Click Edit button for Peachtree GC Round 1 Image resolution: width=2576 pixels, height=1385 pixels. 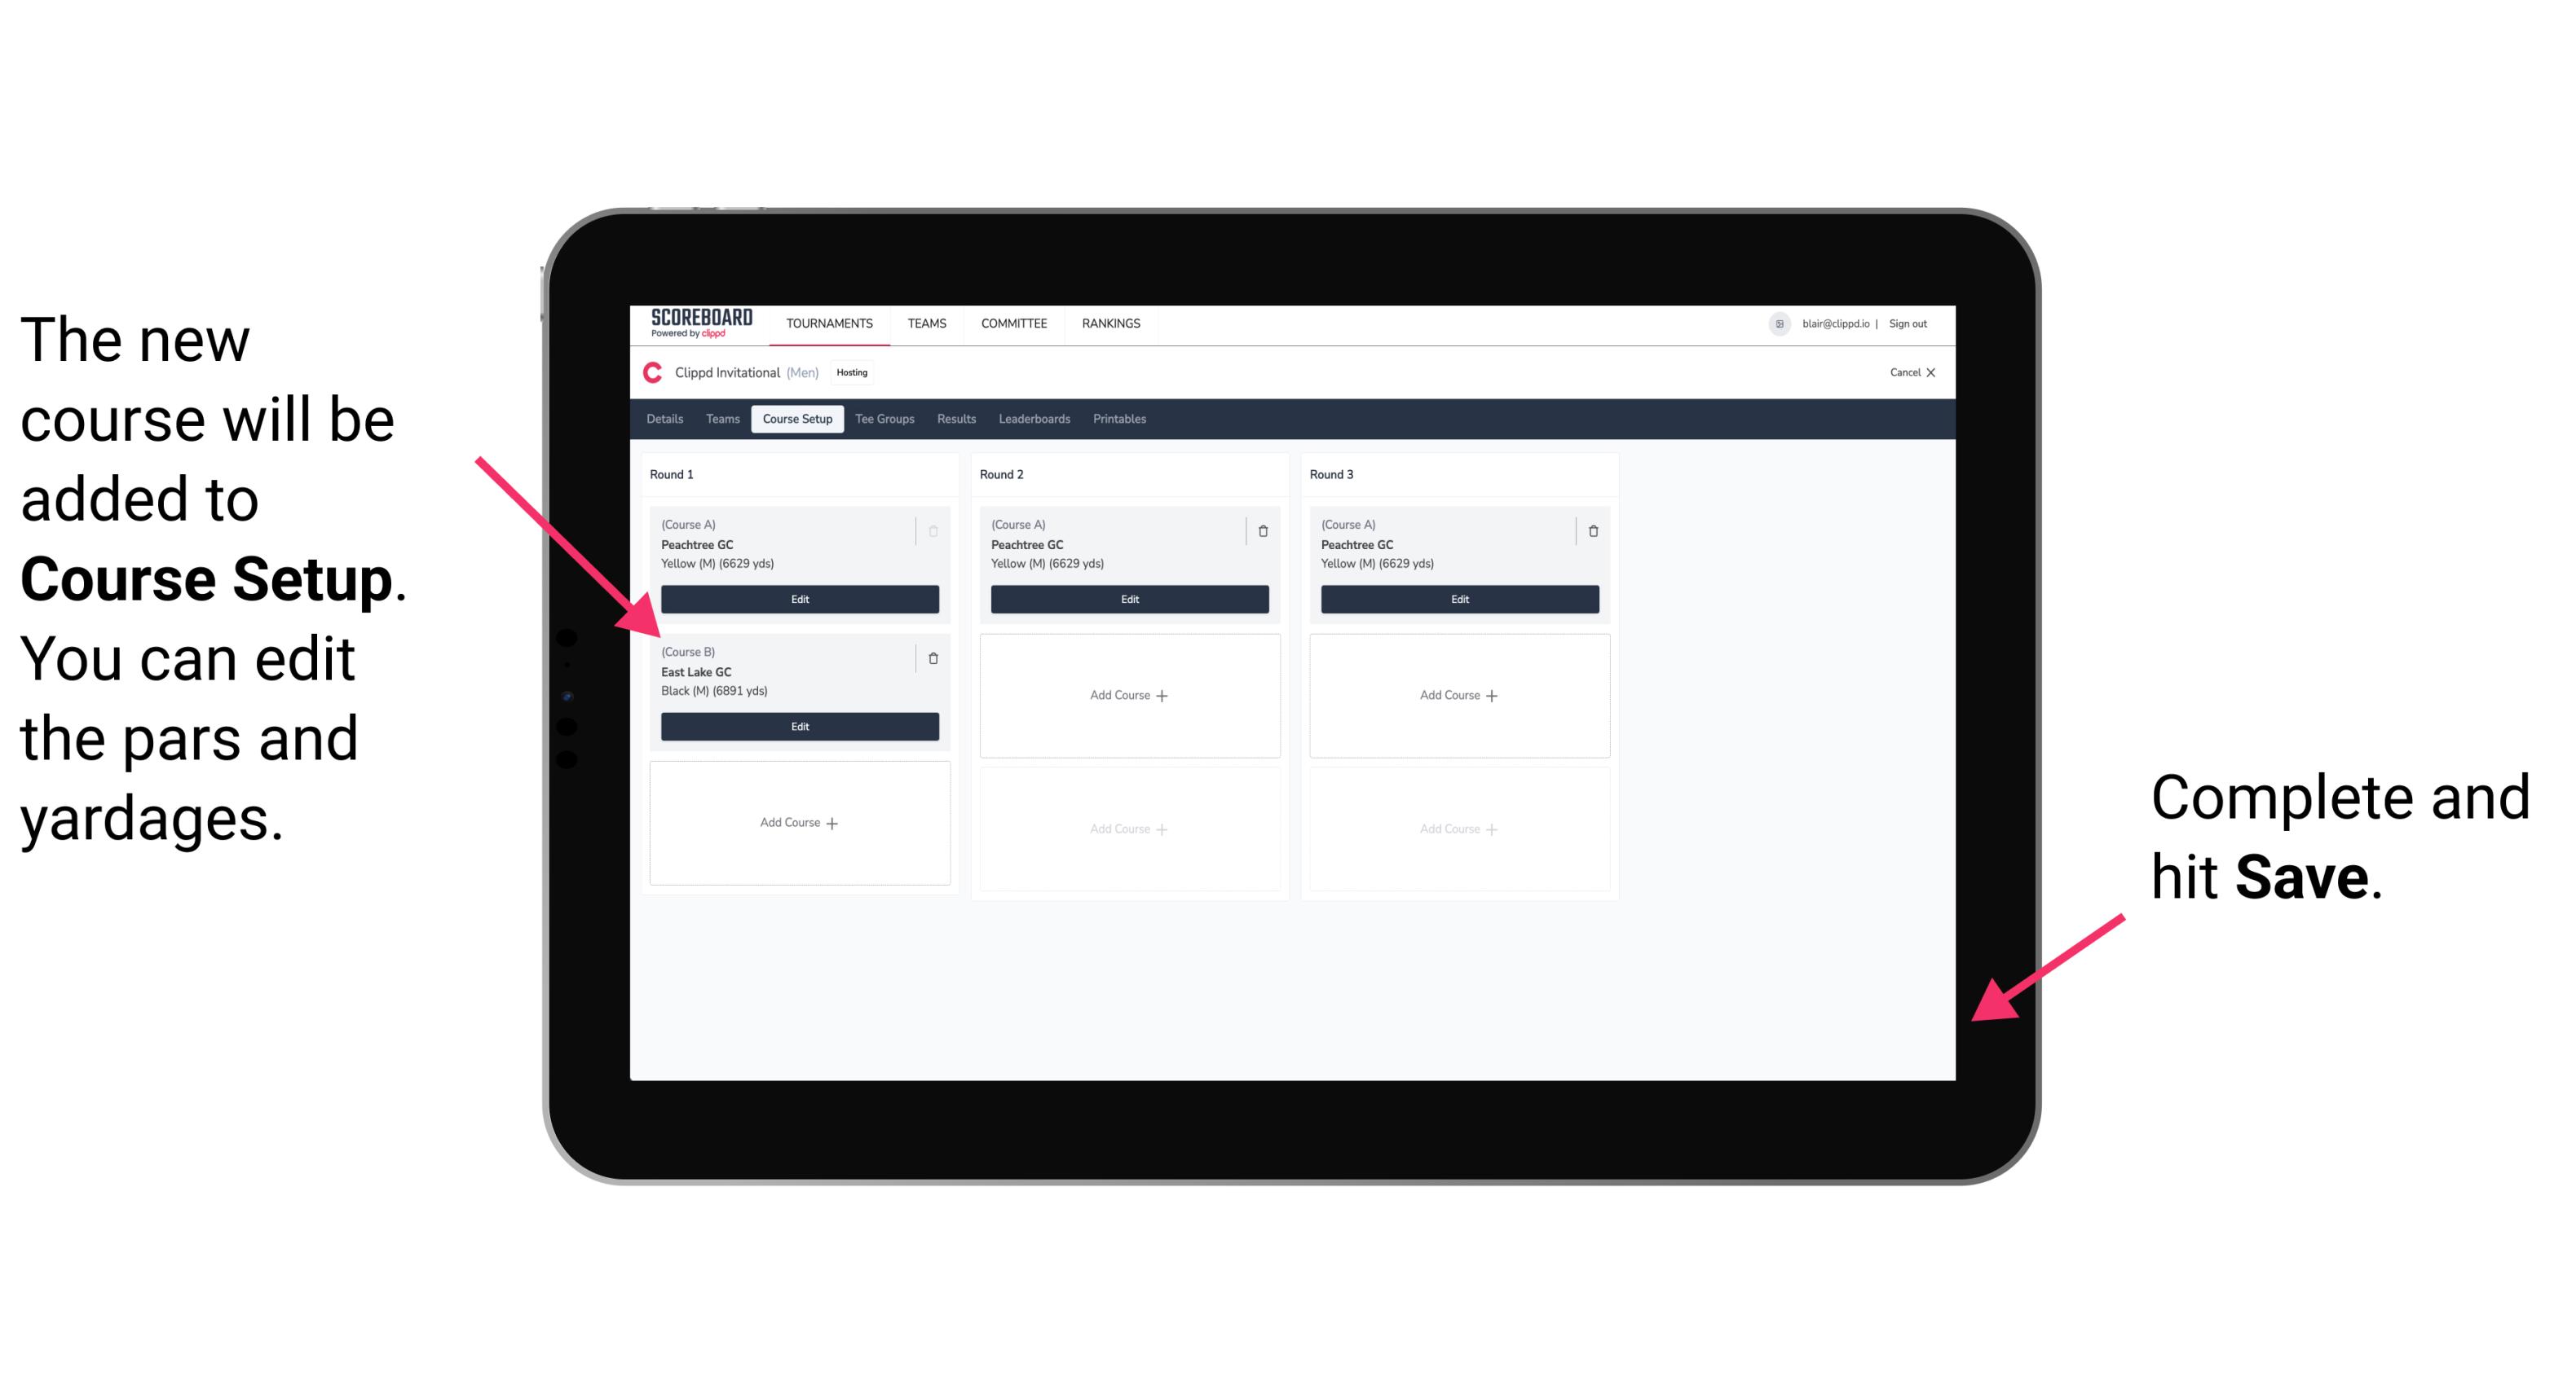tap(798, 597)
